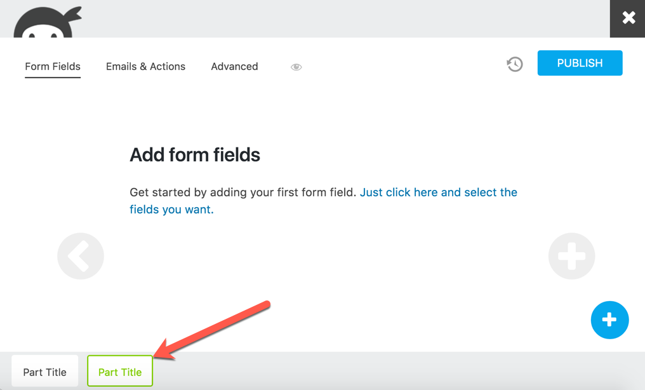This screenshot has width=645, height=390.
Task: Switch to the Form Fields tab
Action: (x=53, y=67)
